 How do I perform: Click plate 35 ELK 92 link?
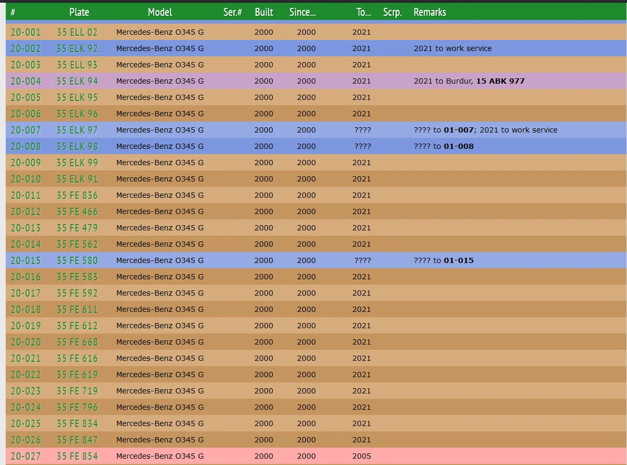(x=77, y=48)
